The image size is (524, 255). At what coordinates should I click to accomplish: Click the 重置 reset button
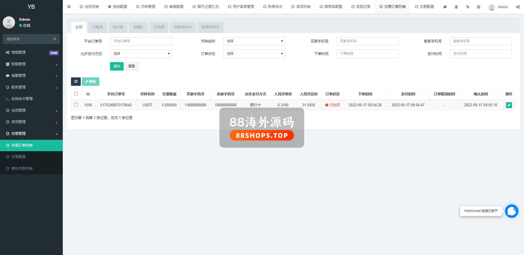(x=132, y=66)
